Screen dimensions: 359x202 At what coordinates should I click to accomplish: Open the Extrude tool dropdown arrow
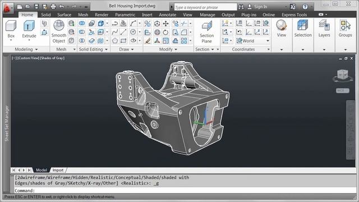29,40
